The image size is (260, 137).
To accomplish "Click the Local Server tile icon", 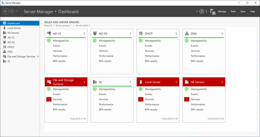I will click(141, 82).
